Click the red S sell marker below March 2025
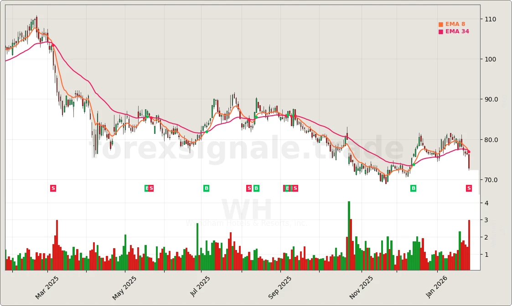Screen dimensions: 512x306 [53, 188]
